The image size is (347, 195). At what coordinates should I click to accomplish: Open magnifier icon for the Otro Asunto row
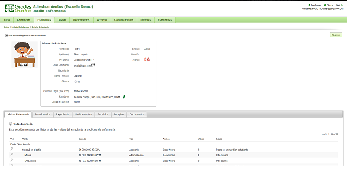click(x=12, y=160)
